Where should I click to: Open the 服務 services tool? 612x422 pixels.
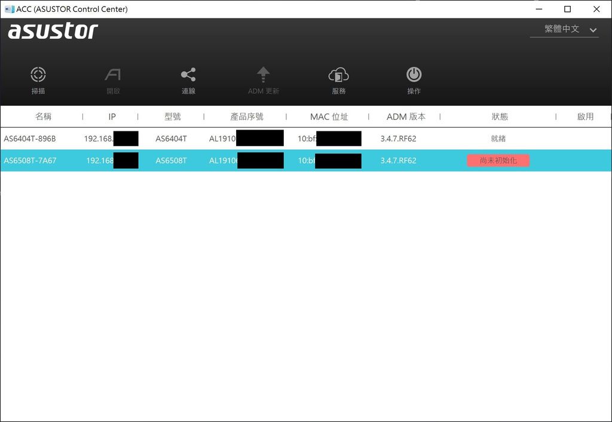pos(339,75)
